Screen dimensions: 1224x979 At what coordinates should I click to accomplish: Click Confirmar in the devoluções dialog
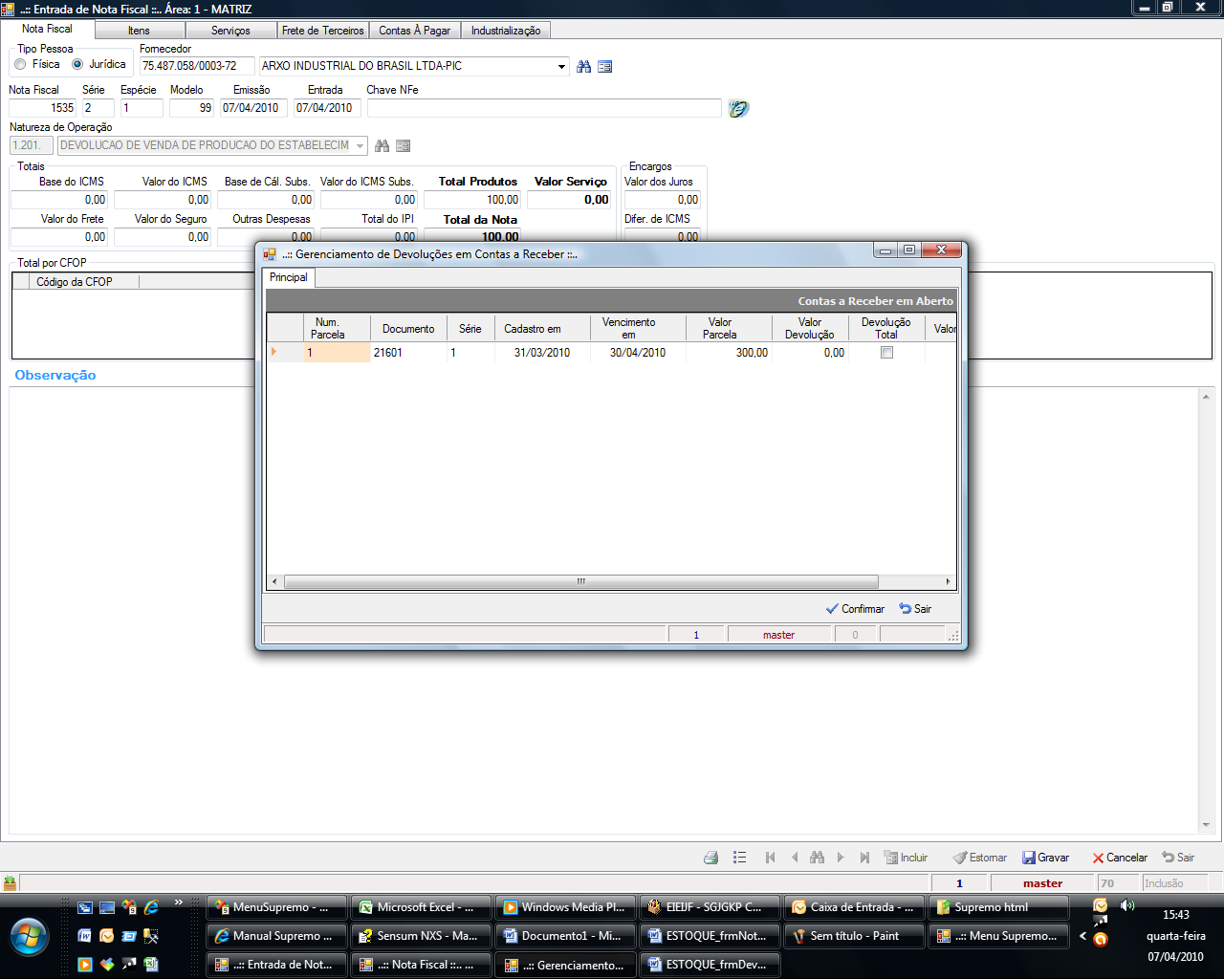pos(855,609)
